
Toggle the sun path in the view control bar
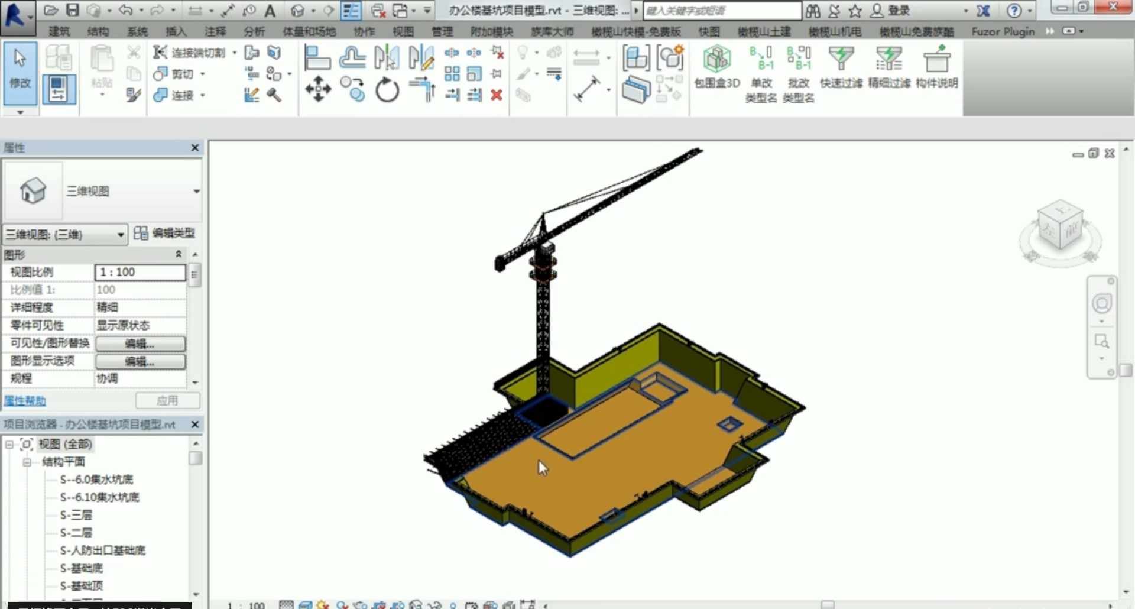click(322, 605)
